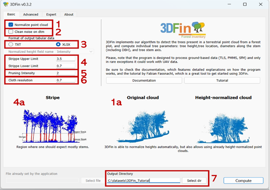Click 'Region where one should expect mostly stems.' text
The width and height of the screenshot is (270, 190).
pyautogui.click(x=53, y=147)
